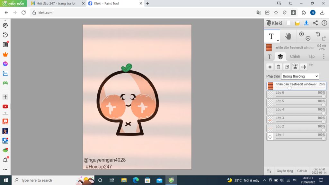This screenshot has width=329, height=185.
Task: Open Zalo from browser sidebar
Action: (5, 74)
